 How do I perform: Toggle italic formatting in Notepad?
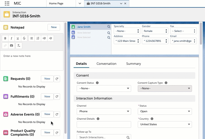[x=12, y=38]
